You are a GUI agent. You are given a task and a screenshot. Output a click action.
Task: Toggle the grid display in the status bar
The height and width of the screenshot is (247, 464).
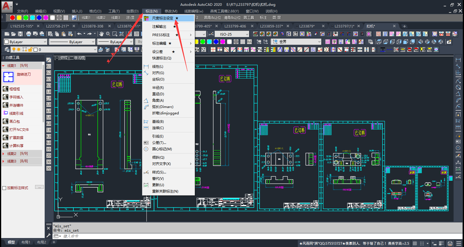[415, 243]
